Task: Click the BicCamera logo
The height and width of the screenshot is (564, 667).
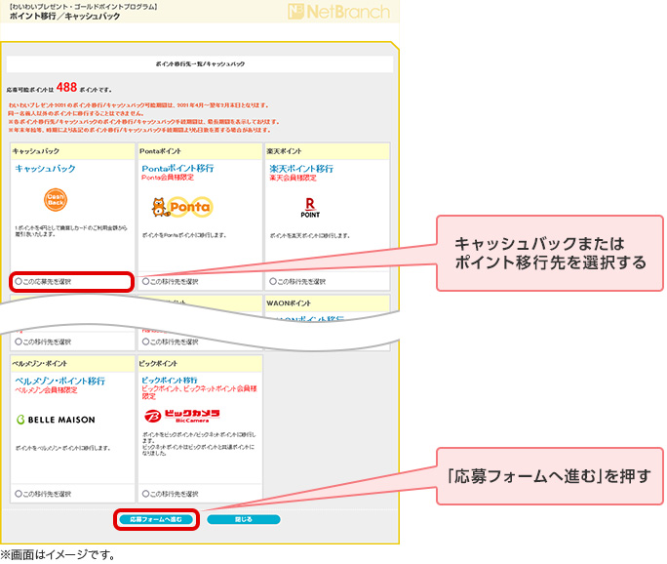Action: (x=180, y=413)
